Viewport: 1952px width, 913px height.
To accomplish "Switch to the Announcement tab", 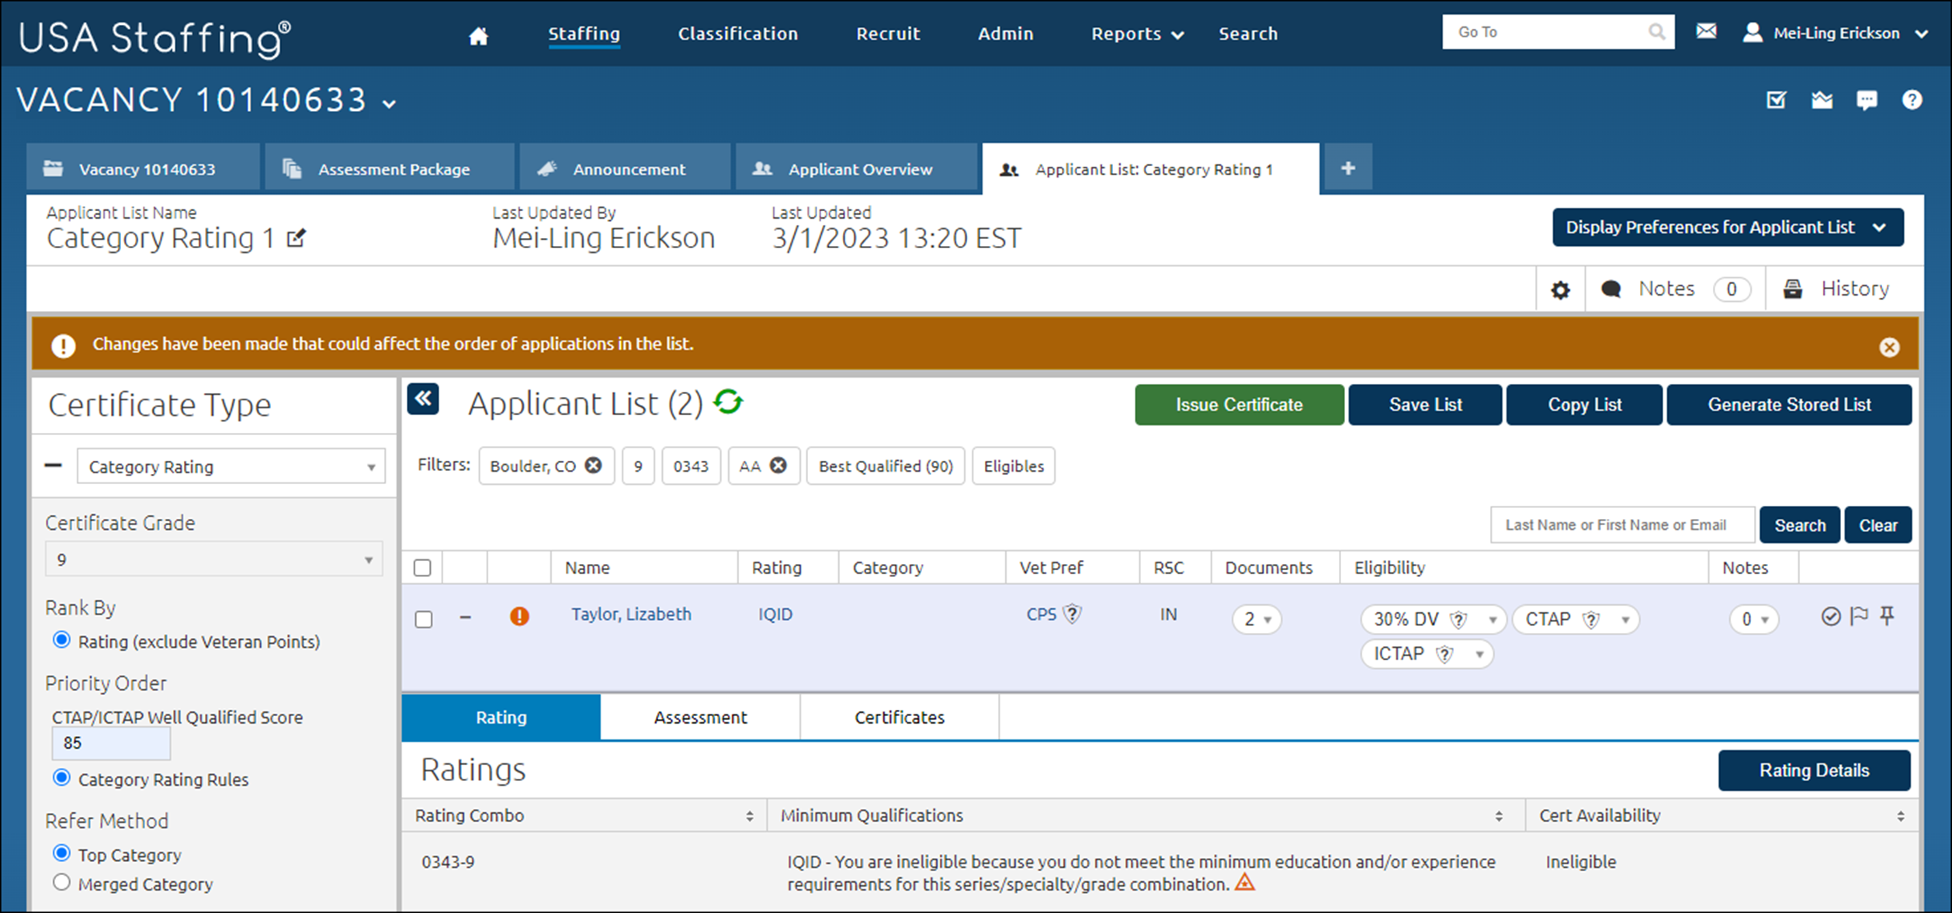I will click(x=625, y=168).
